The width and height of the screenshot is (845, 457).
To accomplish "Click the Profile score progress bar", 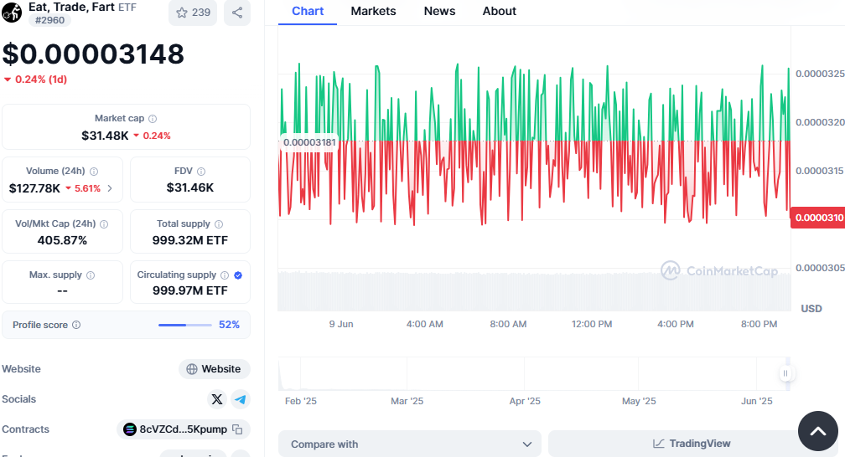I will 185,325.
